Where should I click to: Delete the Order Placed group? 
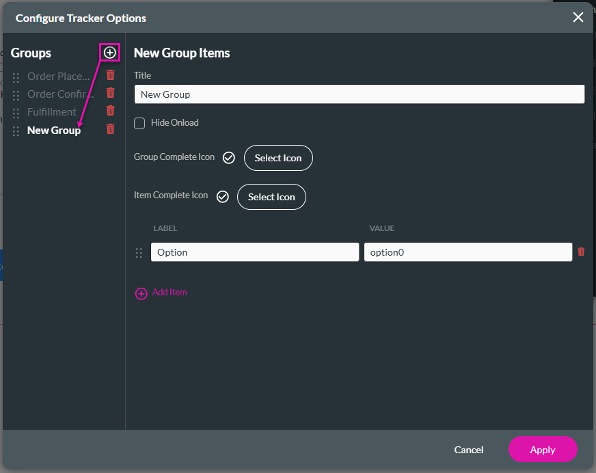(x=110, y=75)
